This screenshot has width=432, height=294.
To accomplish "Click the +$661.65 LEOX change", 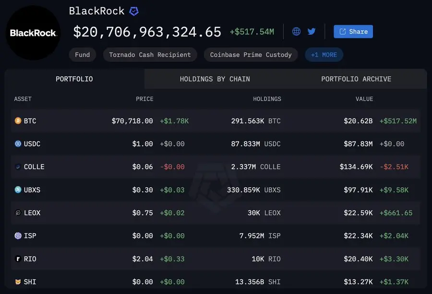I will pyautogui.click(x=396, y=213).
